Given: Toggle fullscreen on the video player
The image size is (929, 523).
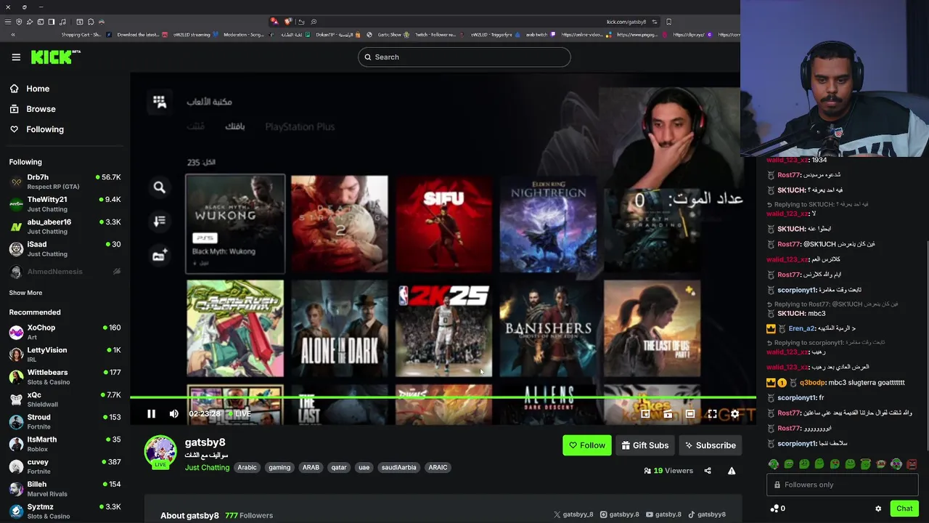Looking at the screenshot, I should point(712,414).
